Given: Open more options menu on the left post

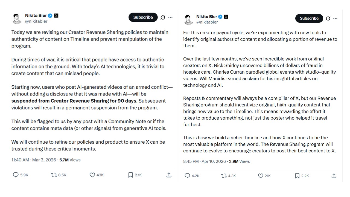Looking at the screenshot, I should 170,17.
